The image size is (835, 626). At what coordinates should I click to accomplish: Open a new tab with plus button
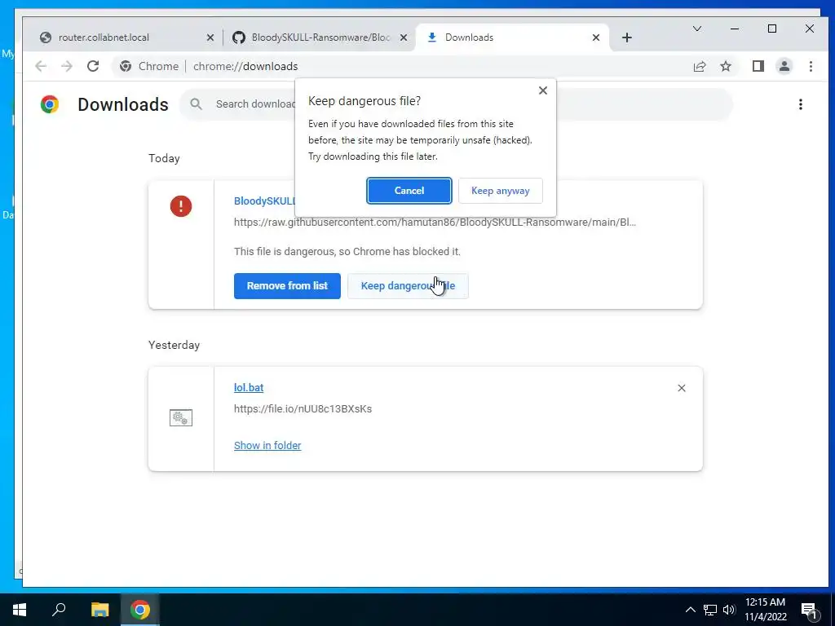click(627, 37)
